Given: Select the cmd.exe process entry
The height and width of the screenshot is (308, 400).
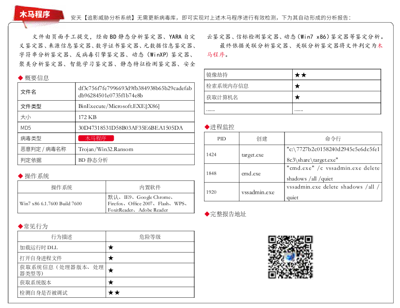Looking at the screenshot, I should tap(251, 174).
